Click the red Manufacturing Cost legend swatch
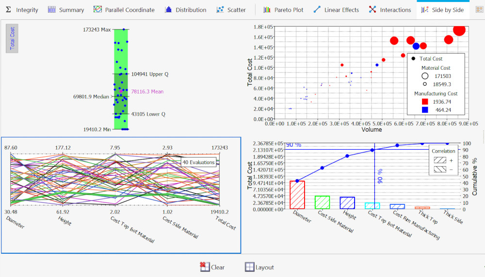Screen dimensions: 485x277 point(424,102)
